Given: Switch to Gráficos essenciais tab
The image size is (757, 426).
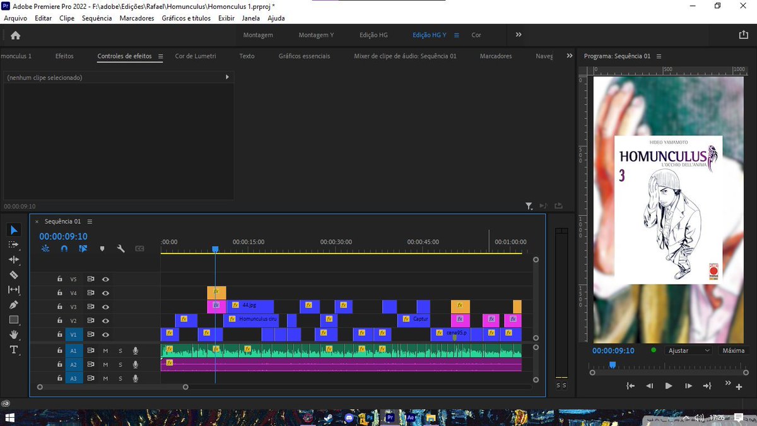Looking at the screenshot, I should (x=304, y=56).
